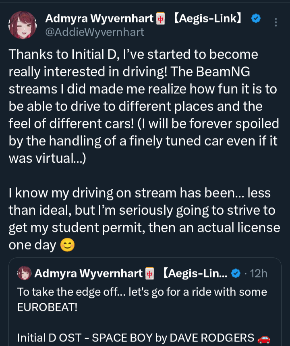Screen dimensions: 290x346
Task: Click the mahjong emoji in quoted tweet name
Action: 150,274
